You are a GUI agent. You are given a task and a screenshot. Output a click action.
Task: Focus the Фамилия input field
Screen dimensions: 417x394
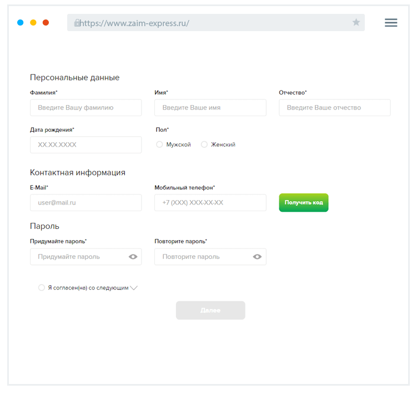pyautogui.click(x=86, y=108)
